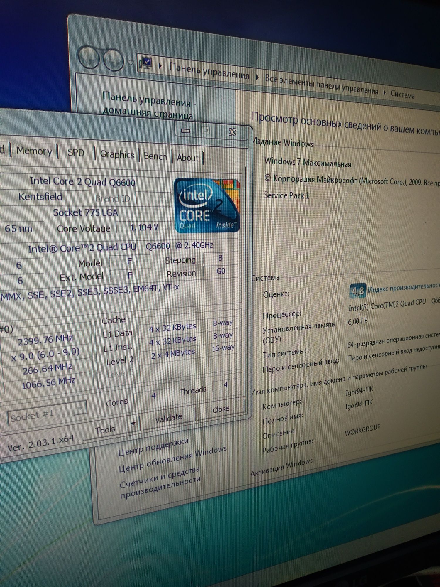Click the WORKGROUP workgroup value
Image resolution: width=440 pixels, height=587 pixels.
click(362, 430)
